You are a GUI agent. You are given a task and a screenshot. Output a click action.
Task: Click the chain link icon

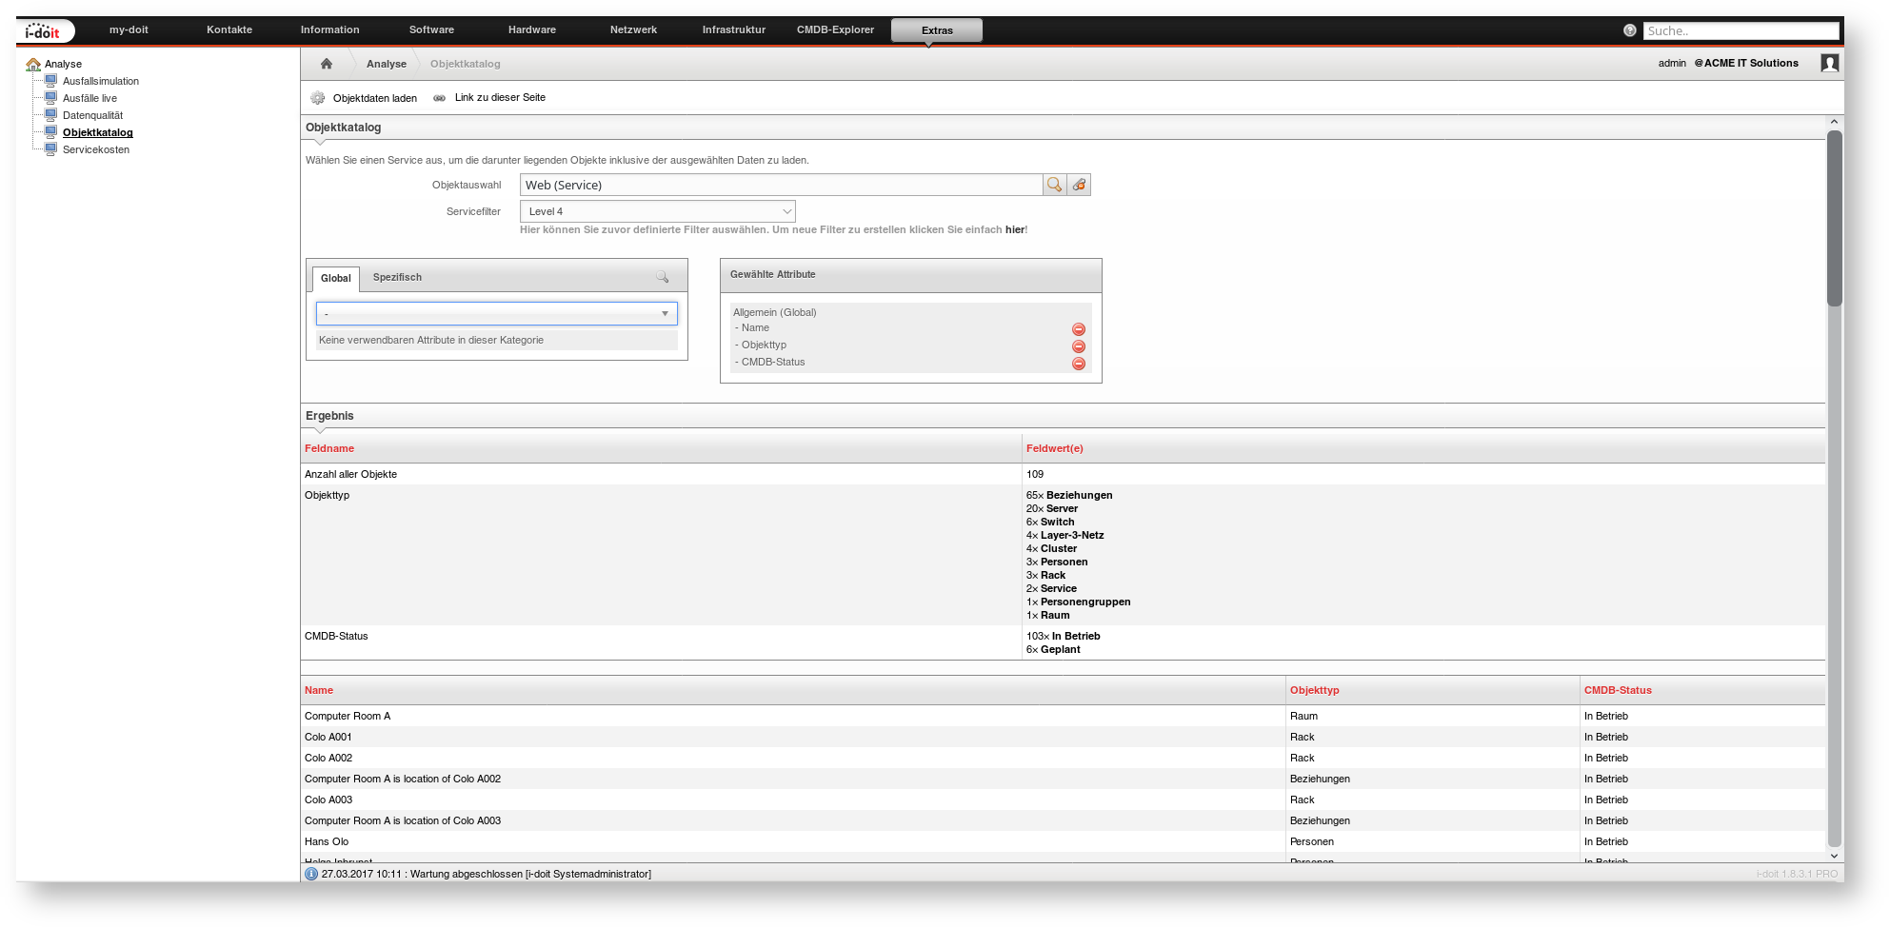tap(439, 98)
